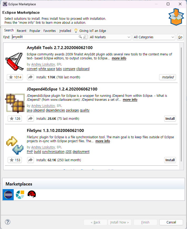The height and width of the screenshot is (229, 187).
Task: Click the magnifier search icon in Find field
Action: point(80,37)
